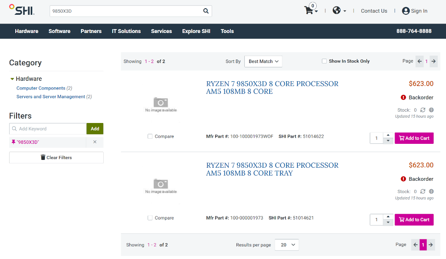Open the IT Solutions menu
Screen dimensions: 446x259
pos(126,31)
